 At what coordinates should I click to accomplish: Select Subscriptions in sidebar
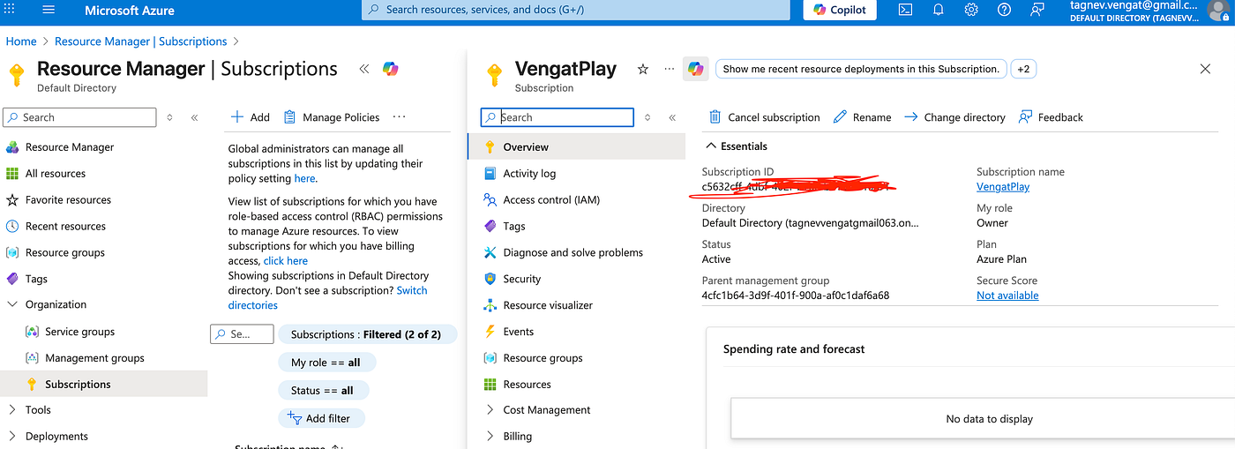tap(78, 385)
